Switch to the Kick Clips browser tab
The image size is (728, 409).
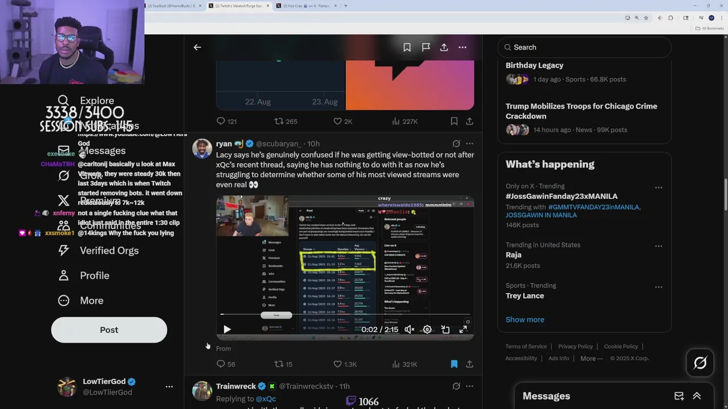click(306, 6)
